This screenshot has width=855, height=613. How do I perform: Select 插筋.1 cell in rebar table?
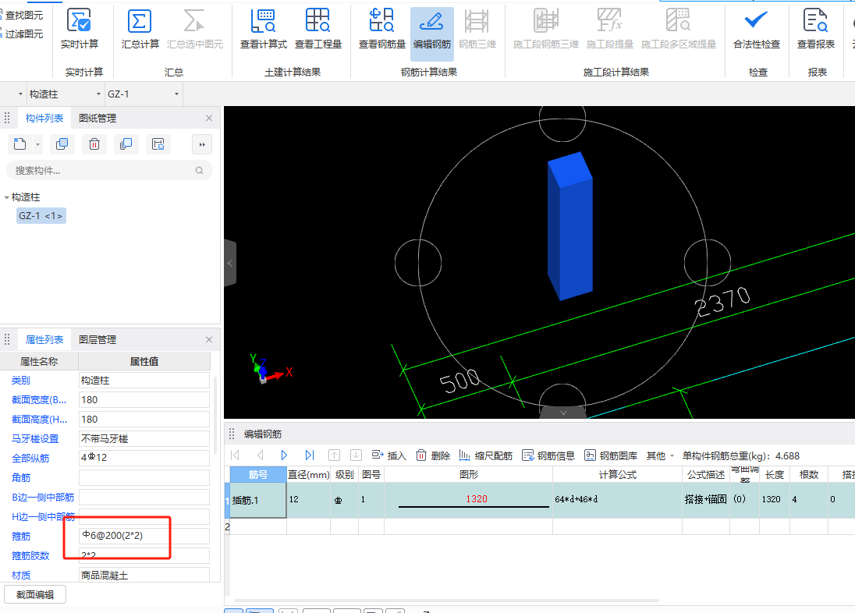(x=259, y=500)
